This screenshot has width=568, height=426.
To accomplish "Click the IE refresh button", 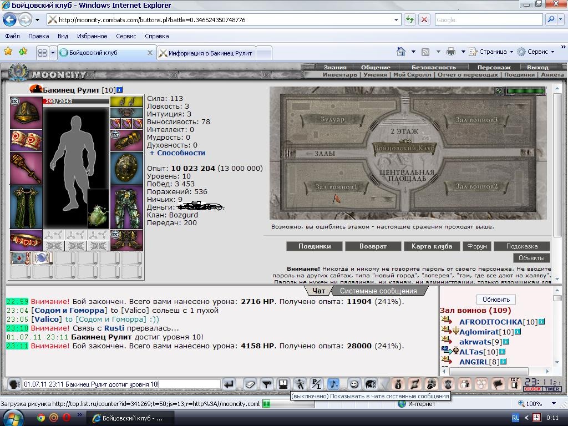I will 410,19.
